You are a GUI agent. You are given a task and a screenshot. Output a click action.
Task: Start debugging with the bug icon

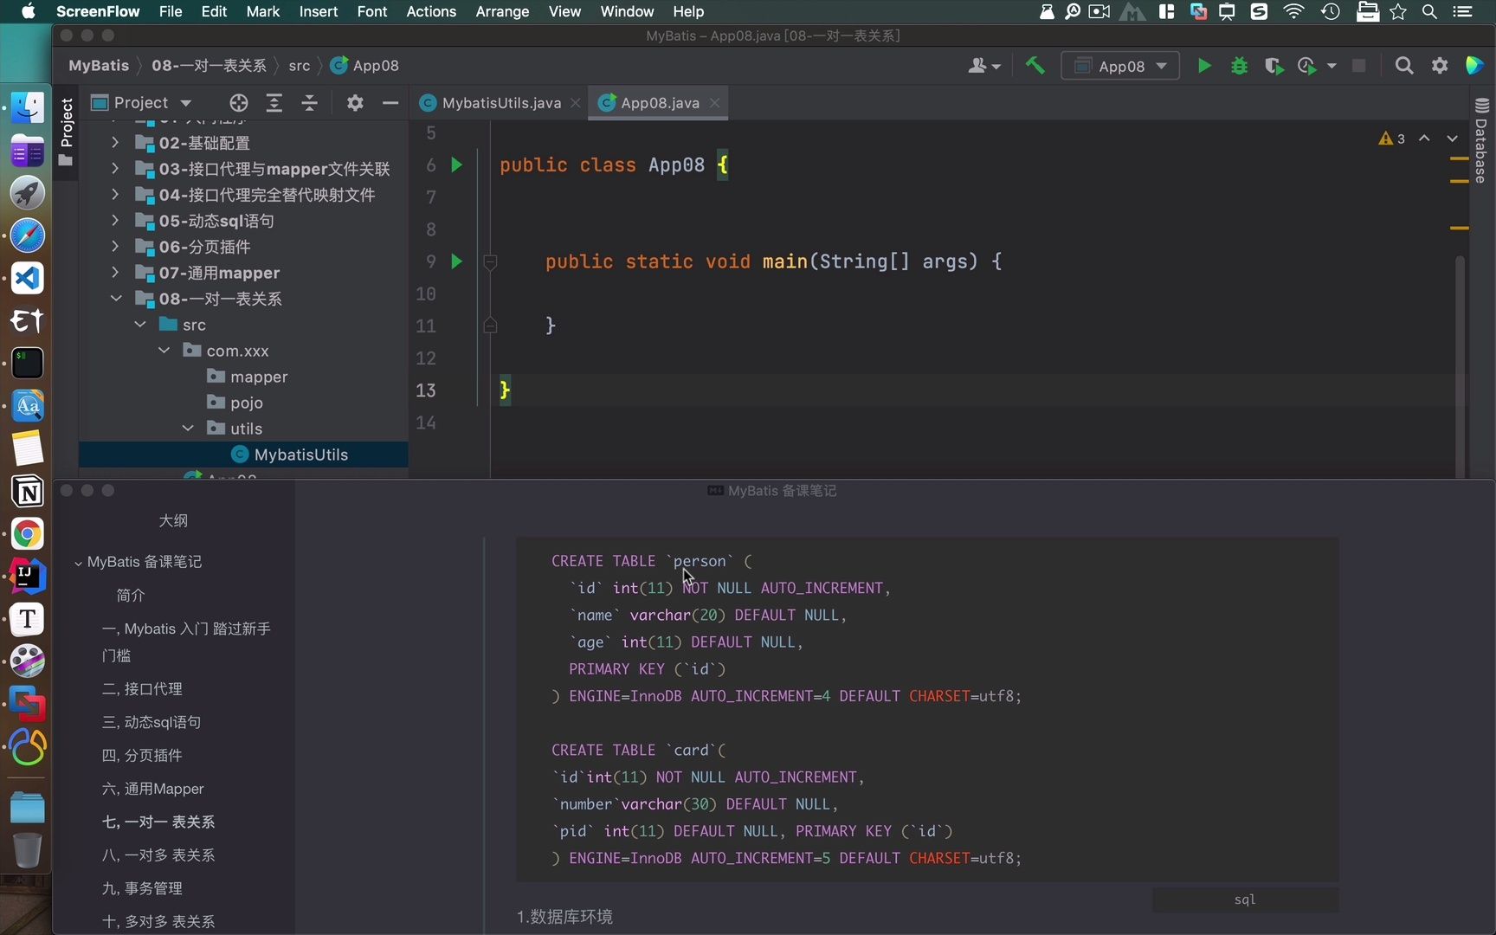1239,66
